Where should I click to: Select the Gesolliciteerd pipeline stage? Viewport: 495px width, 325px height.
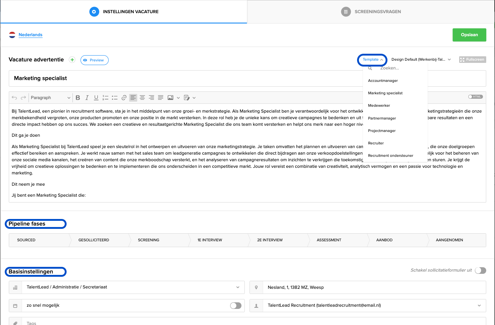99,240
